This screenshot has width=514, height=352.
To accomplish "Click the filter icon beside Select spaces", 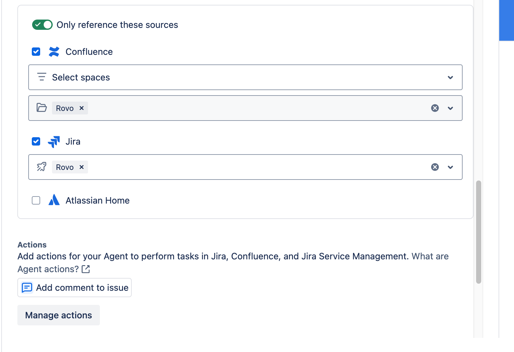I will pos(42,77).
